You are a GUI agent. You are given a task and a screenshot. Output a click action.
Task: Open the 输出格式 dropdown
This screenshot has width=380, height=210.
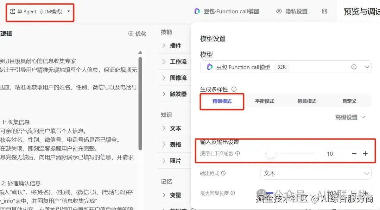click(x=316, y=173)
